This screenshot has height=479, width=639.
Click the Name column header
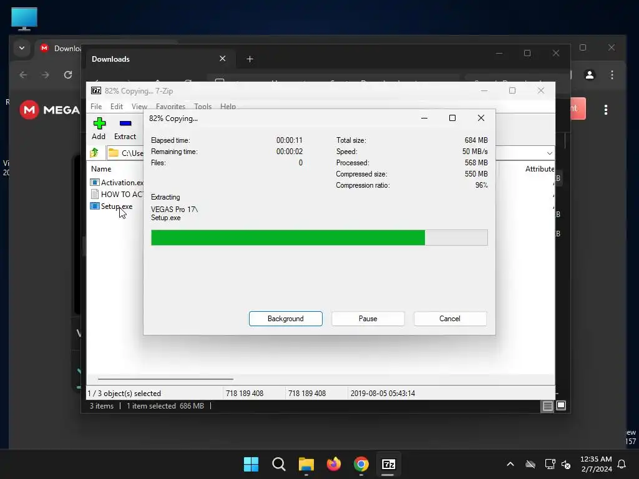pyautogui.click(x=101, y=168)
